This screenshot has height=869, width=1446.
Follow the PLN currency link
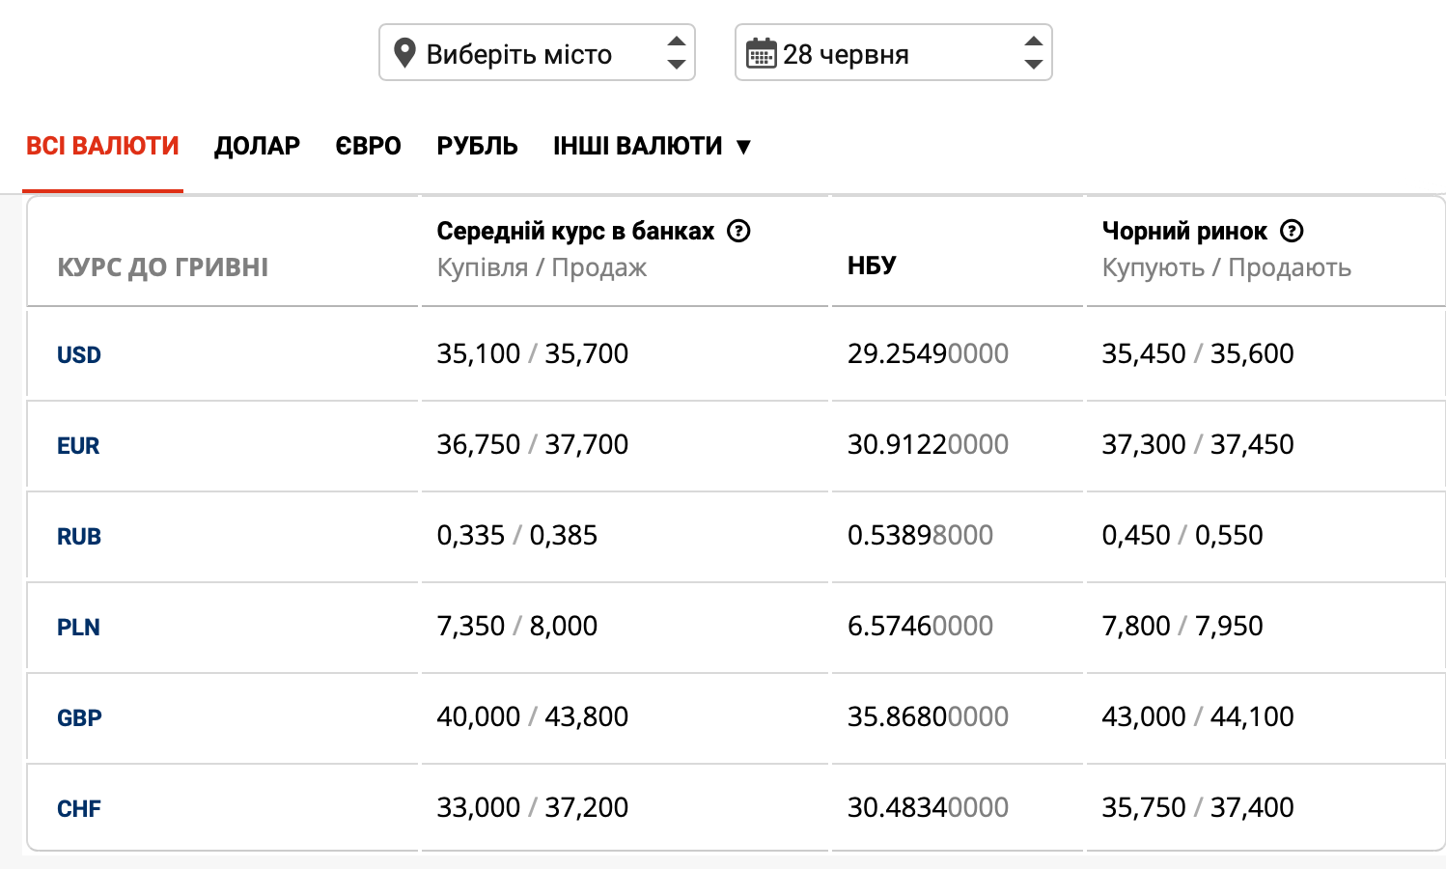pos(78,627)
